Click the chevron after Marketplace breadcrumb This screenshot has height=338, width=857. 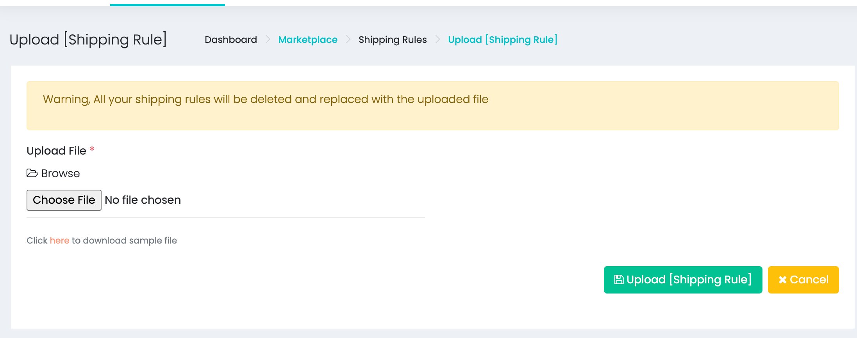point(348,39)
